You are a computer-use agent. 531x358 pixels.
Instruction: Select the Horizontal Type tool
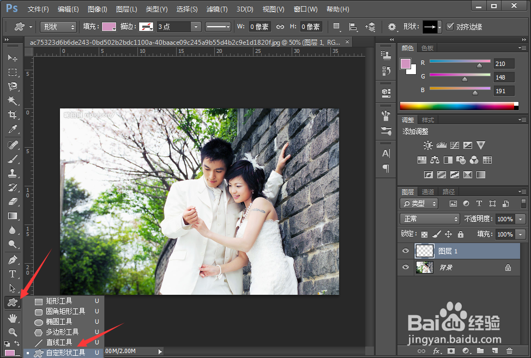13,274
